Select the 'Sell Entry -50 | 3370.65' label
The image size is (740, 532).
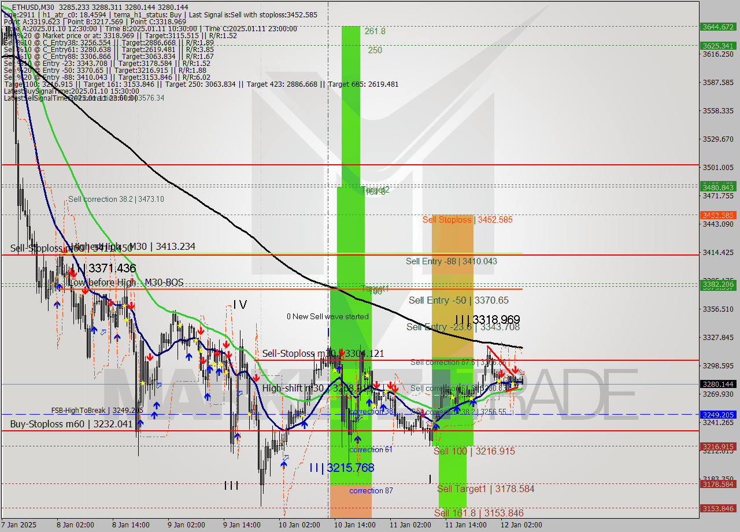[x=458, y=300]
